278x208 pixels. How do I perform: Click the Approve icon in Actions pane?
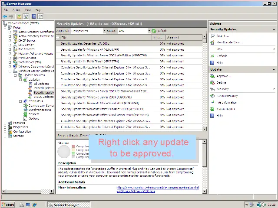[212, 76]
